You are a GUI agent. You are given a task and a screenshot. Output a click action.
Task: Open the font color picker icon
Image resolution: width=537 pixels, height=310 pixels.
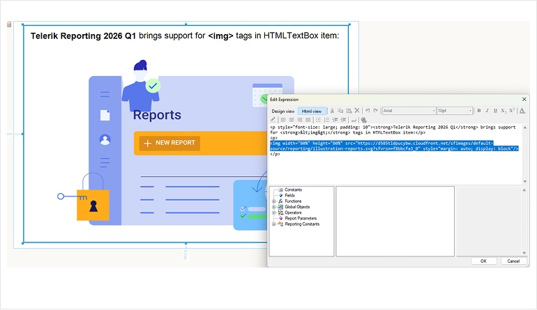(522, 111)
